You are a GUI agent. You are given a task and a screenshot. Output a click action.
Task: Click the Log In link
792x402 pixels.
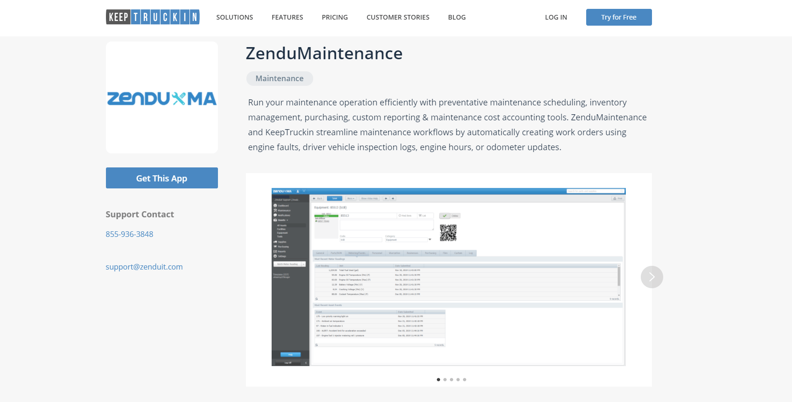tap(556, 17)
